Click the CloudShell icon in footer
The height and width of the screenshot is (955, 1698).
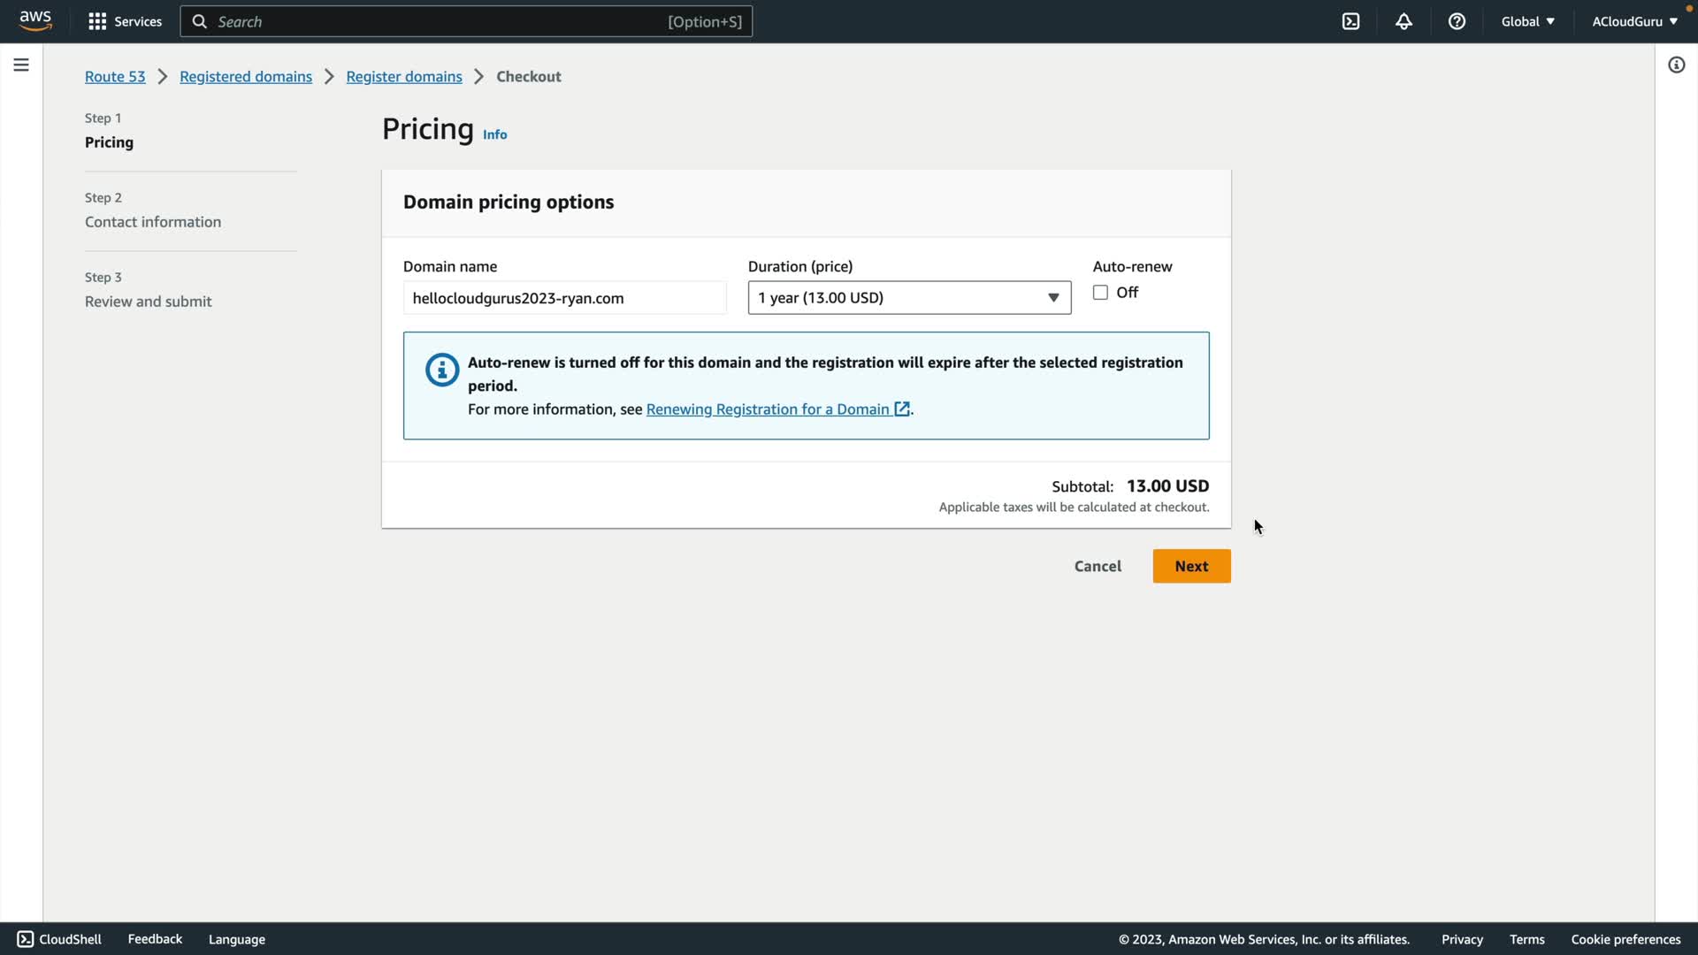(26, 939)
